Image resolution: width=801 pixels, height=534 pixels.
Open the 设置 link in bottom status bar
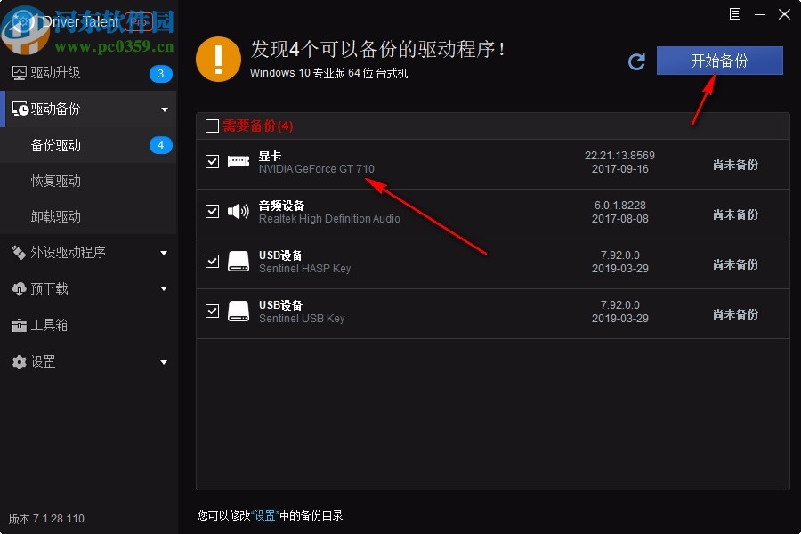click(264, 514)
